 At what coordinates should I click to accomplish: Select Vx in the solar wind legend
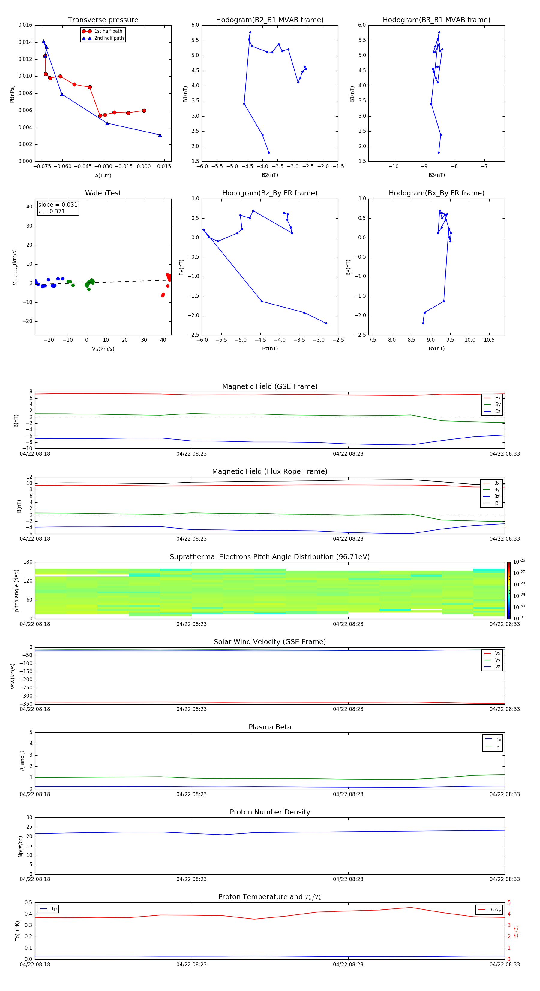tap(492, 653)
